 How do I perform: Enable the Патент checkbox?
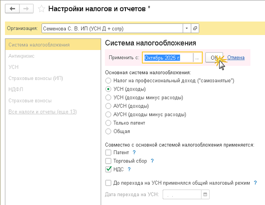click(109, 152)
